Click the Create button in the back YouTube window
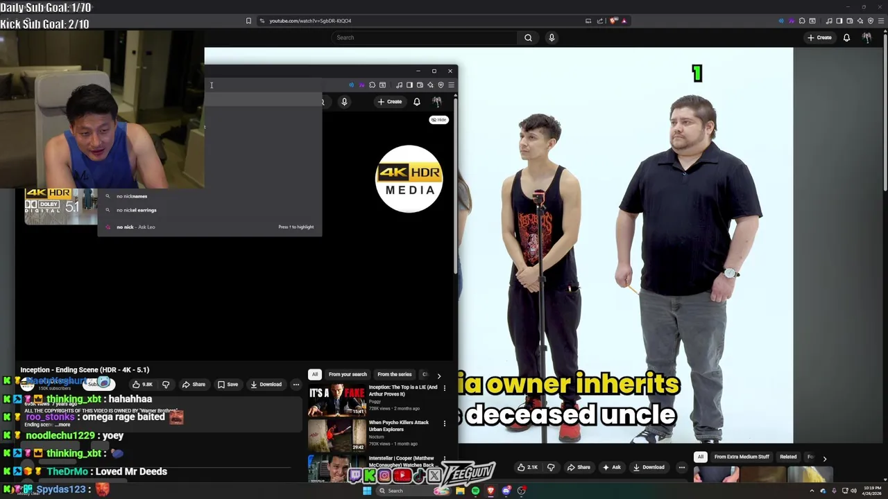The image size is (888, 499). [x=819, y=37]
